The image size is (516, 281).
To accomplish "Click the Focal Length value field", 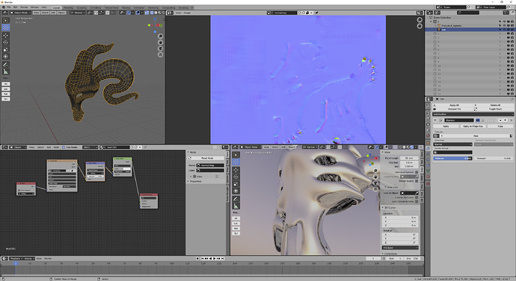I will point(409,158).
